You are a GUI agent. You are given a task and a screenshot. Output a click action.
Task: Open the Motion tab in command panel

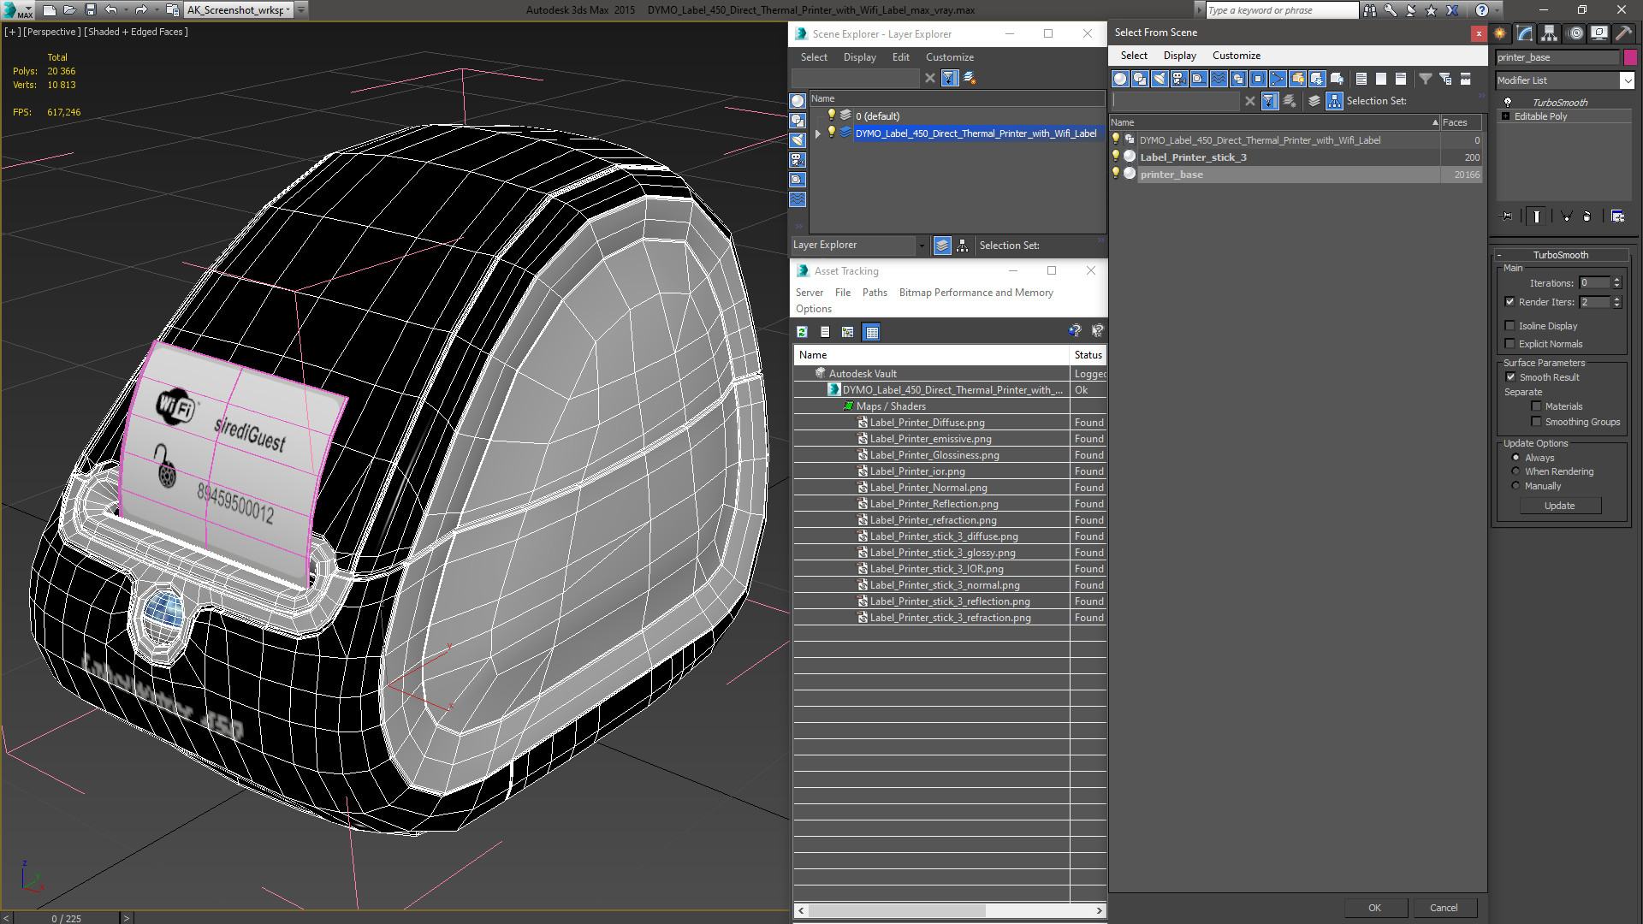pyautogui.click(x=1575, y=33)
